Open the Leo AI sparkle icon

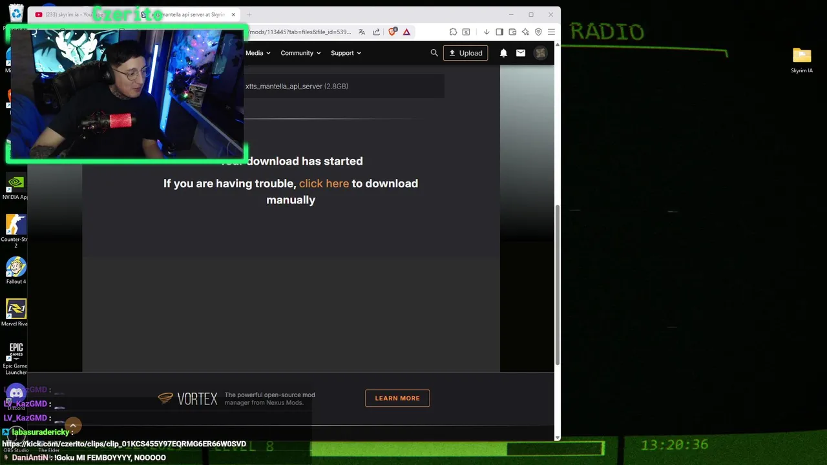point(525,32)
